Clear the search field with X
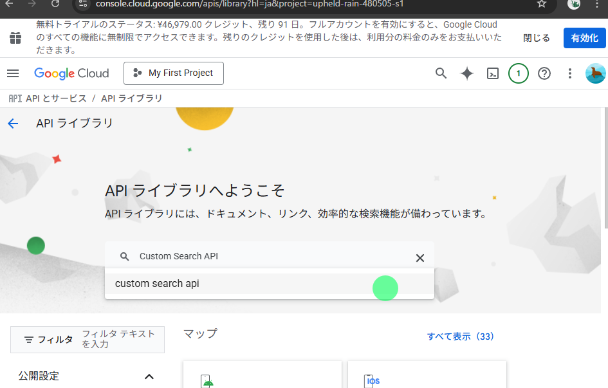 click(419, 258)
